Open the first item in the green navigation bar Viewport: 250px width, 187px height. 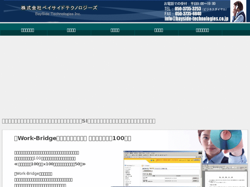pyautogui.click(x=28, y=30)
